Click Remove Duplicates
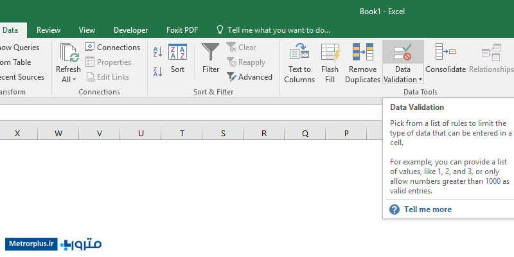This screenshot has height=257, width=514. click(362, 63)
